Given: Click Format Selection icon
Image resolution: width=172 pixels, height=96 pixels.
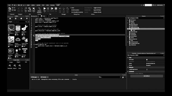Looking at the screenshot, I should tap(39, 9).
